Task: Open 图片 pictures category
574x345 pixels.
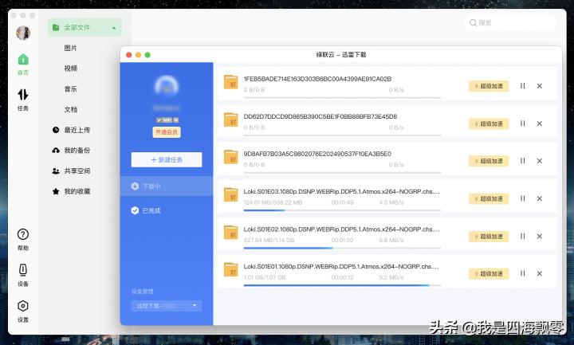Action: coord(70,48)
